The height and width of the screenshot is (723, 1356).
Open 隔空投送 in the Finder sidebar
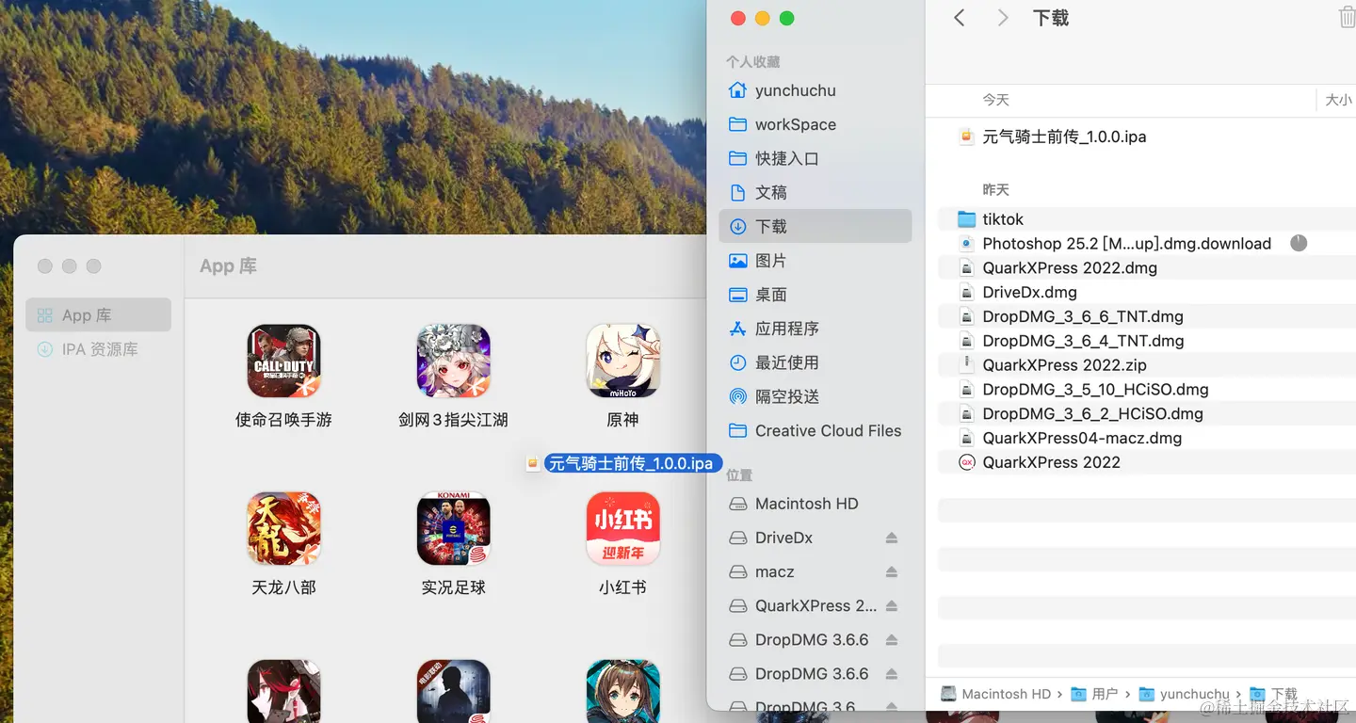815,396
